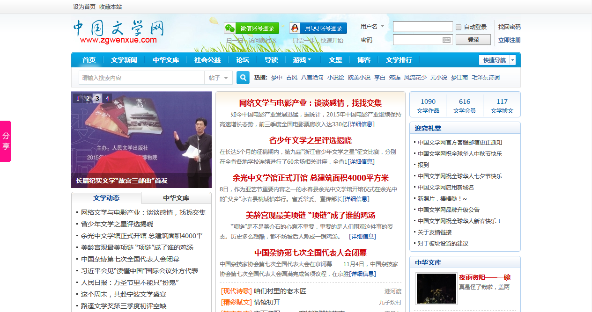Click 详细信息 under the 余光中文学馆 story
Viewport: 592px width, 312px height.
click(x=356, y=199)
